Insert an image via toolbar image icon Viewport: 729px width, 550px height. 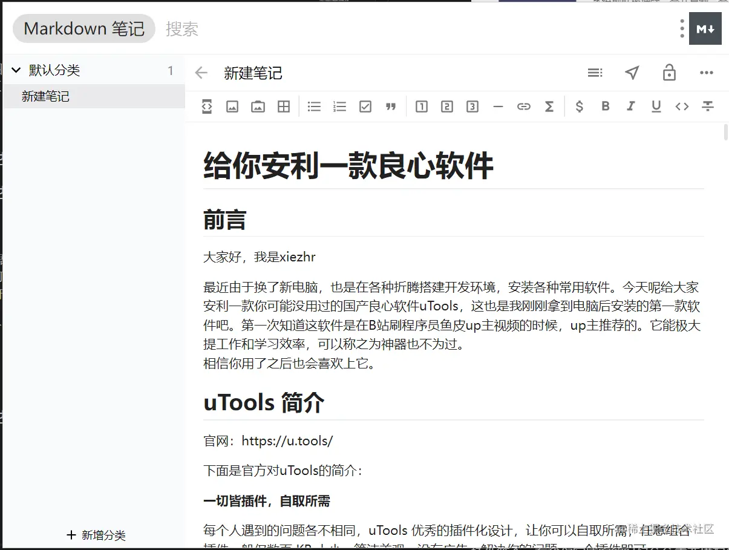coord(232,106)
